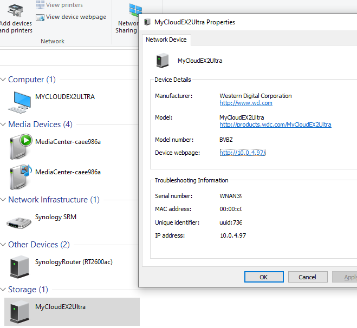Screen dimensions: 357x328
Task: Click the View printers label
Action: point(64,5)
